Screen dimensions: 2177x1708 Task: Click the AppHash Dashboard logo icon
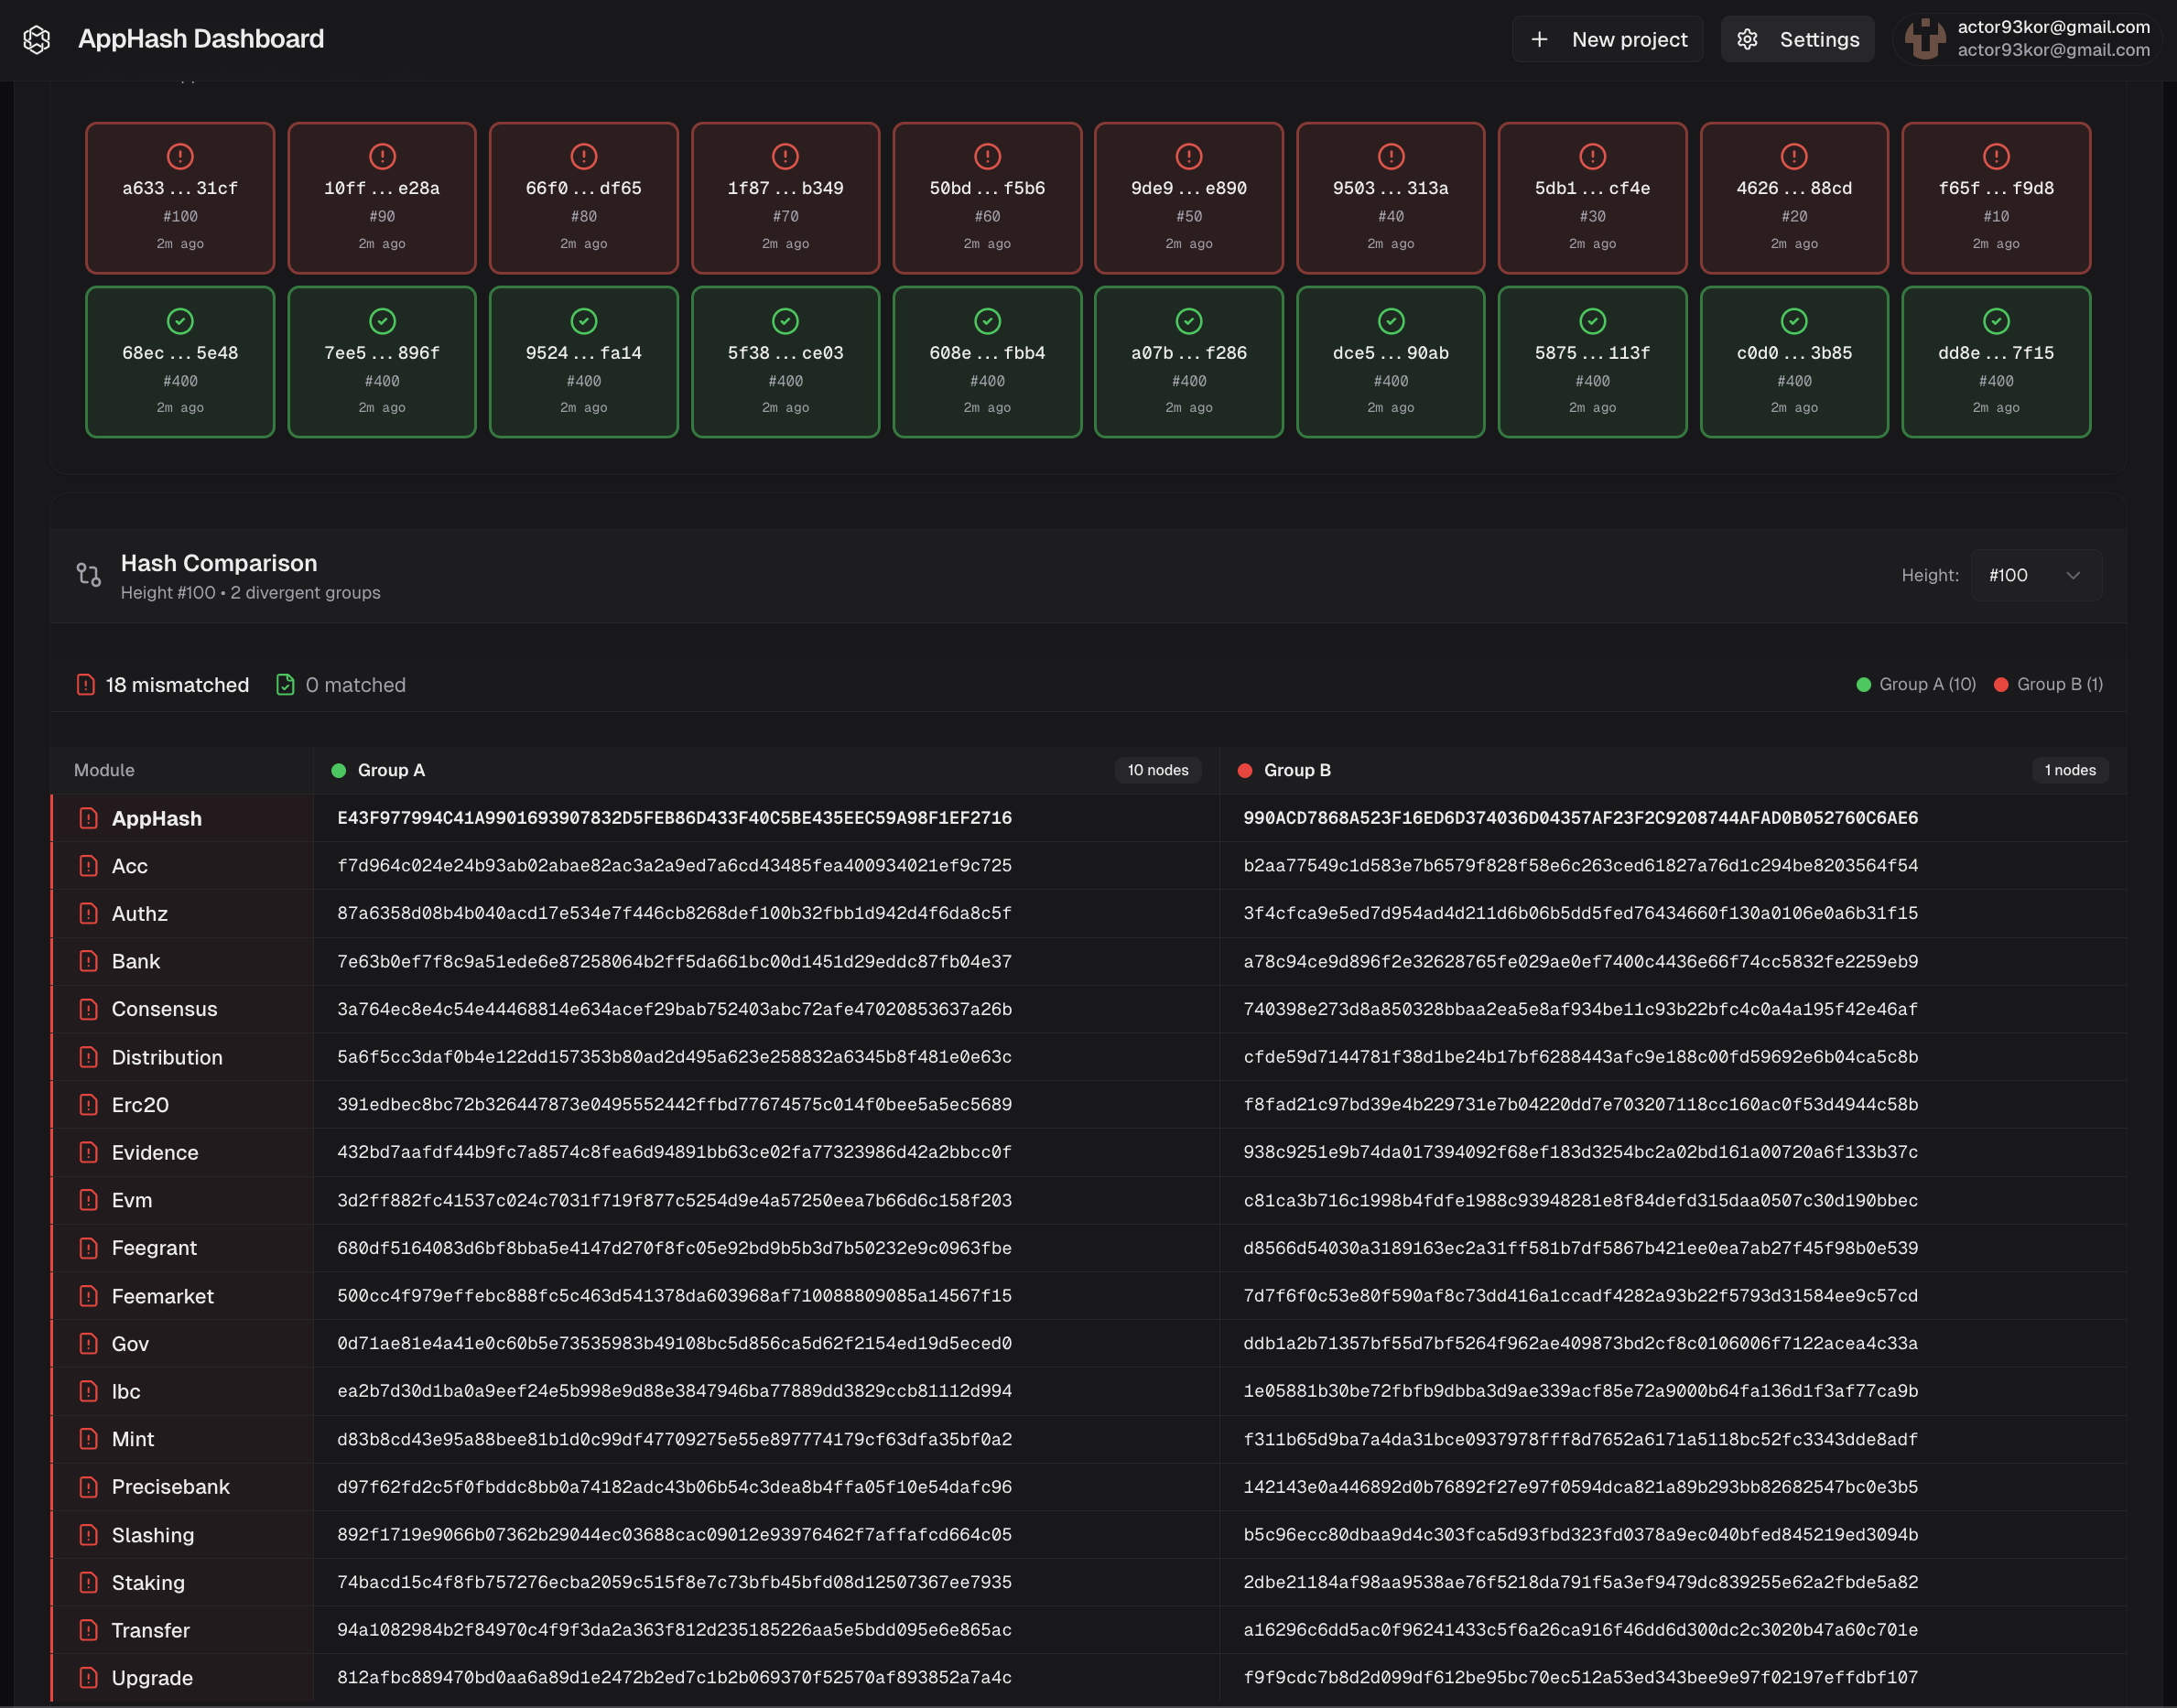[38, 39]
